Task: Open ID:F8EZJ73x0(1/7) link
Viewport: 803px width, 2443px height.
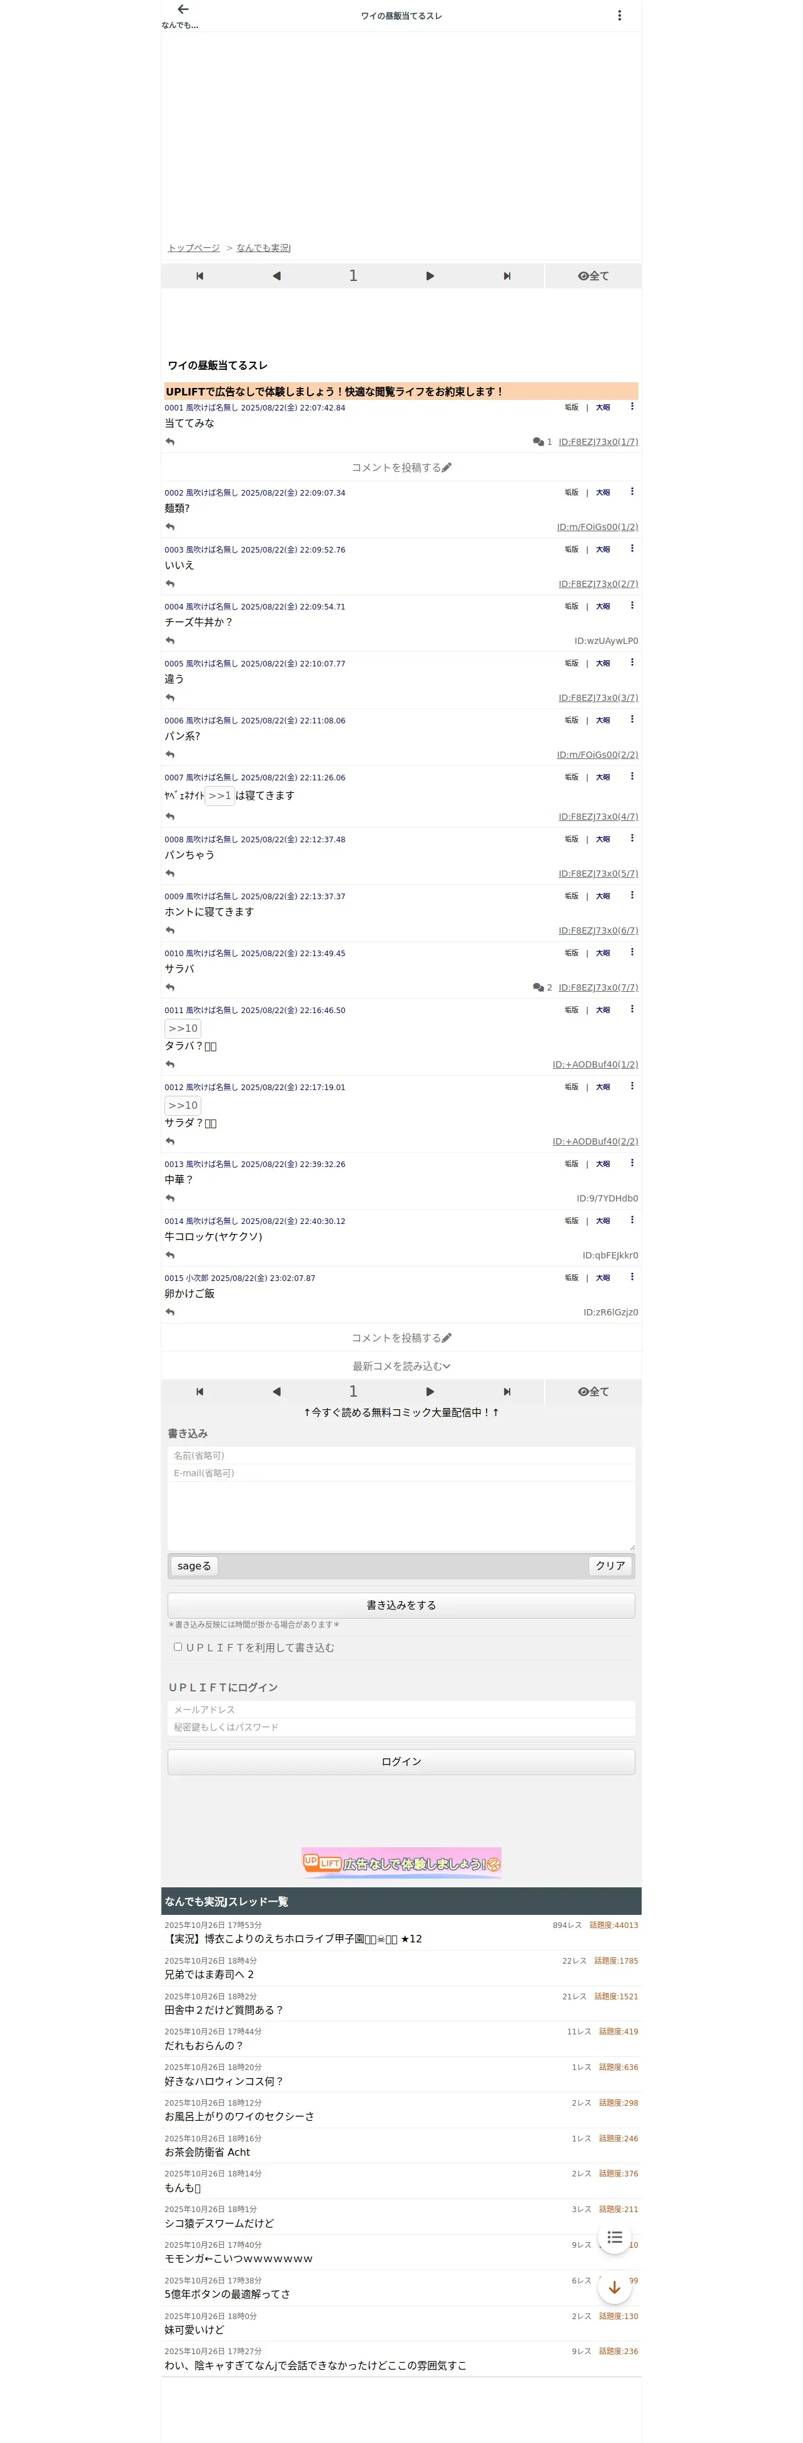Action: point(598,441)
